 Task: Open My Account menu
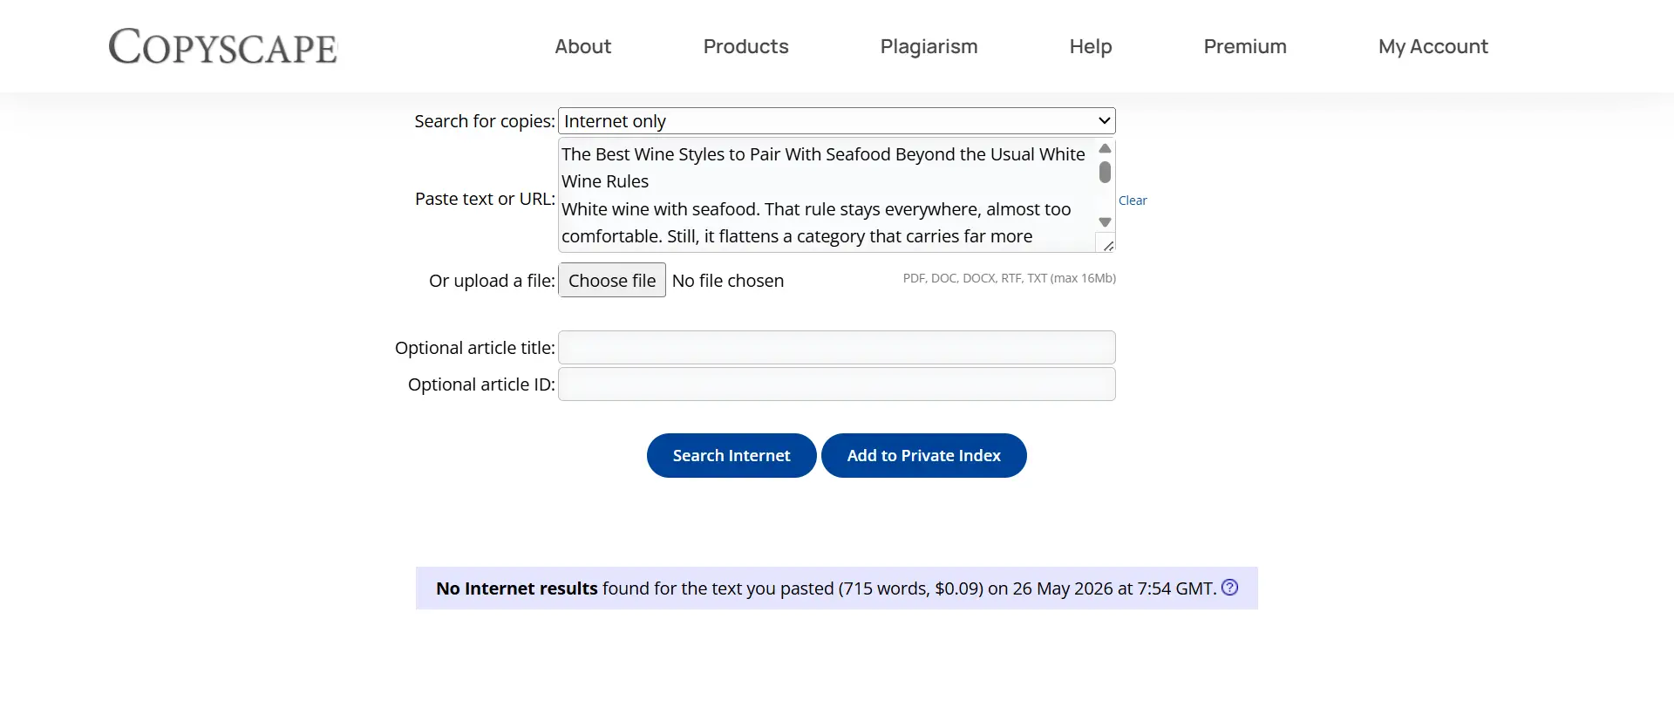pos(1432,46)
